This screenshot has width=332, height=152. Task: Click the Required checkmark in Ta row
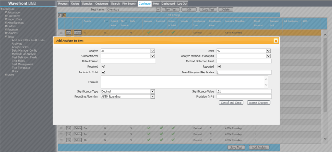click(x=149, y=134)
